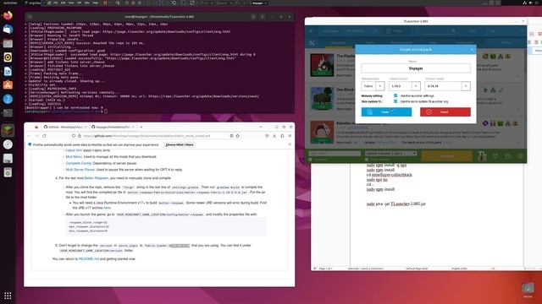Reload the page in Firefox
This screenshot has width=542, height=304.
[44, 136]
